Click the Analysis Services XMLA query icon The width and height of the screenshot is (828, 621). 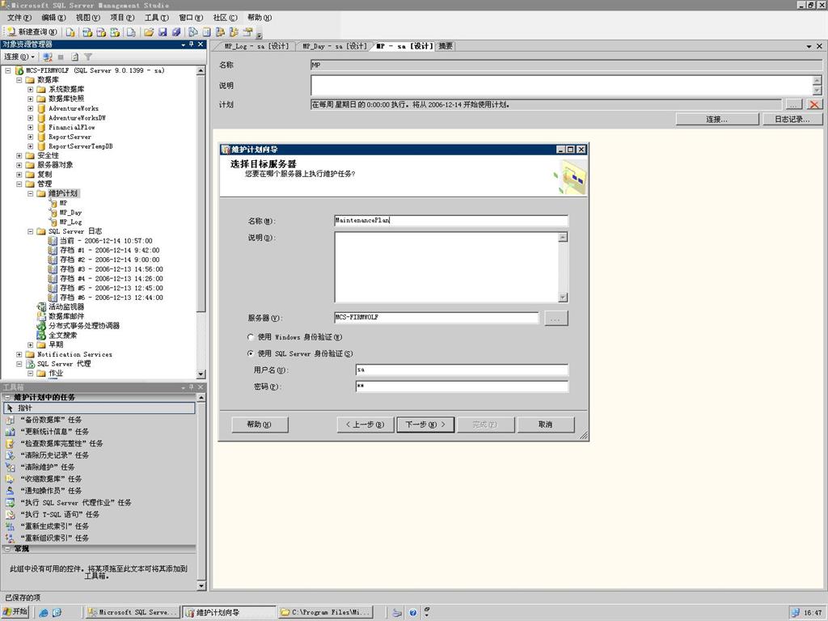115,32
